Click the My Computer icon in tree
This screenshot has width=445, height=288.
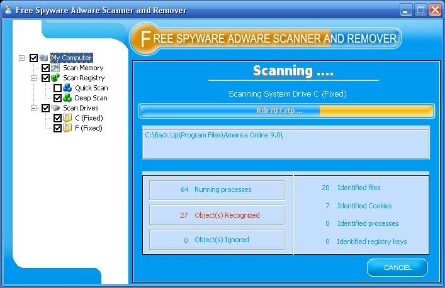[x=43, y=58]
